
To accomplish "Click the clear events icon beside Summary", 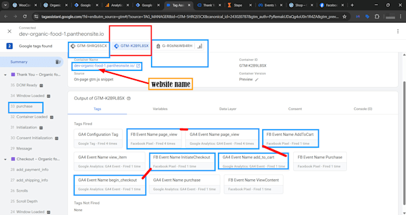I will 58,62.
